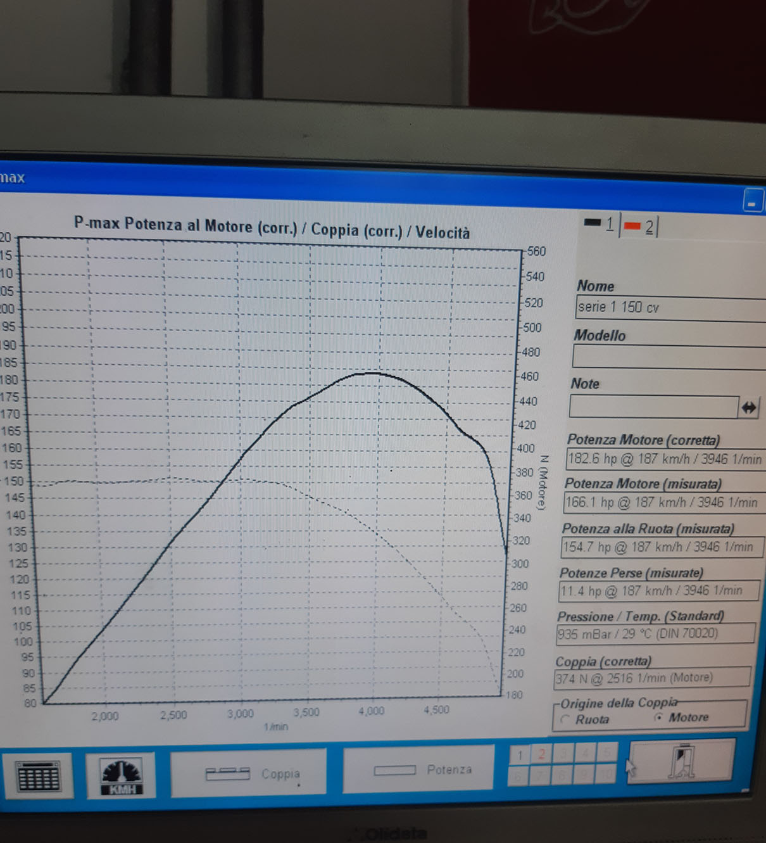Expand the Note field with double-arrow icon

click(x=748, y=408)
